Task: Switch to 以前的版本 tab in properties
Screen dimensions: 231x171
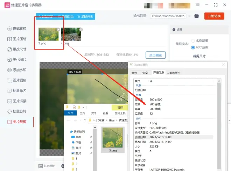Action: pyautogui.click(x=173, y=73)
